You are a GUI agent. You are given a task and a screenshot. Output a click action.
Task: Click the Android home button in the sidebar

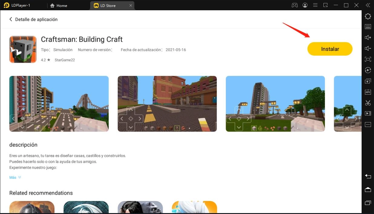[x=368, y=190]
